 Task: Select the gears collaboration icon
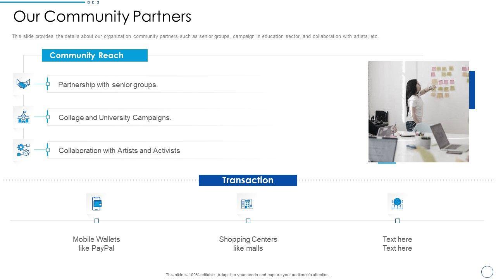point(23,150)
